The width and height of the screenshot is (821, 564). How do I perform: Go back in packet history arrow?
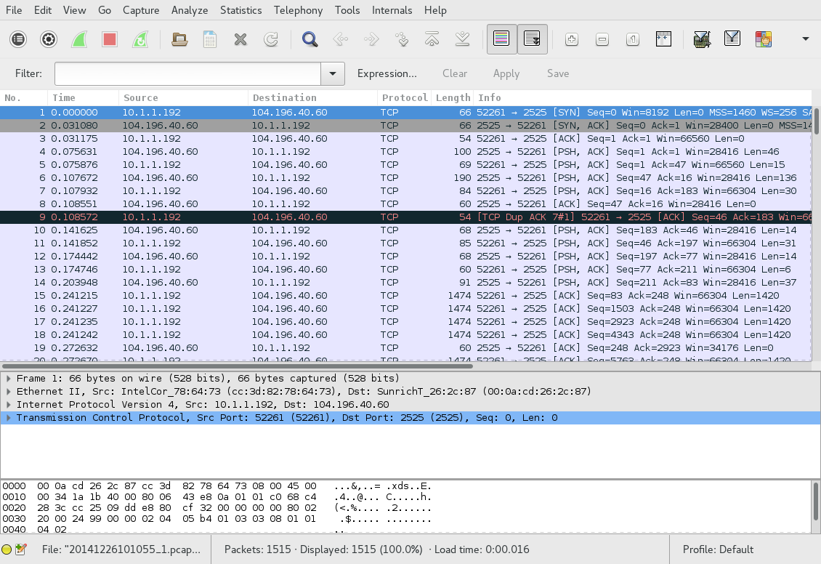[340, 39]
